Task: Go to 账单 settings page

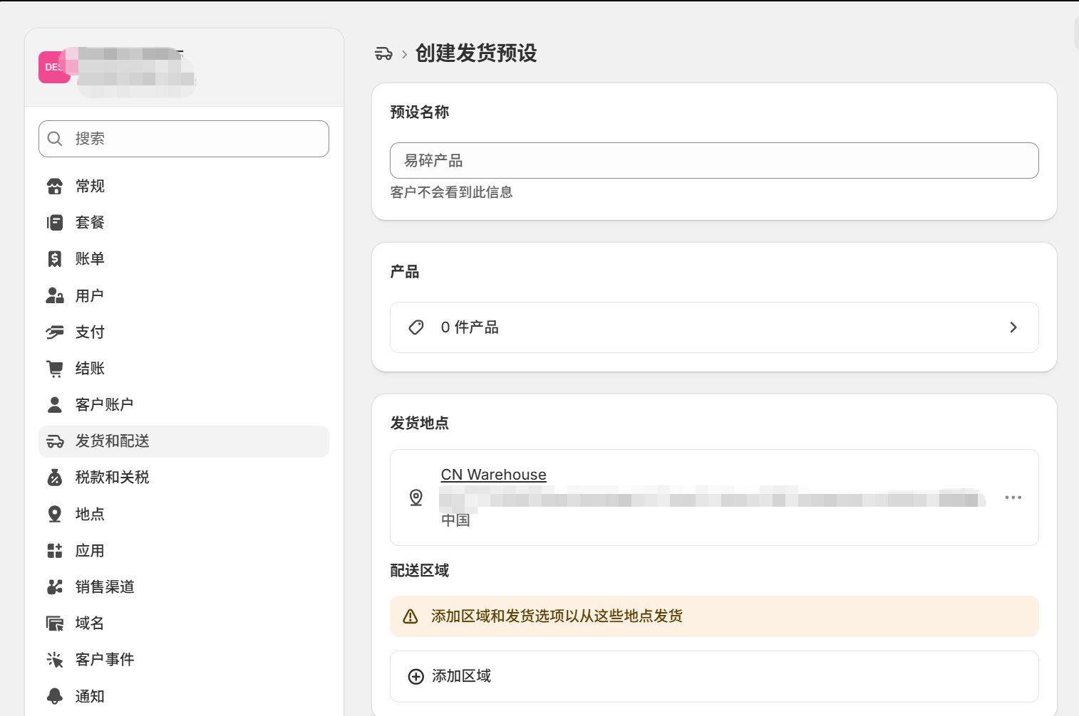Action: click(x=184, y=259)
